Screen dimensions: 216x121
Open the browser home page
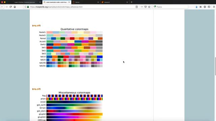[x=15, y=7]
